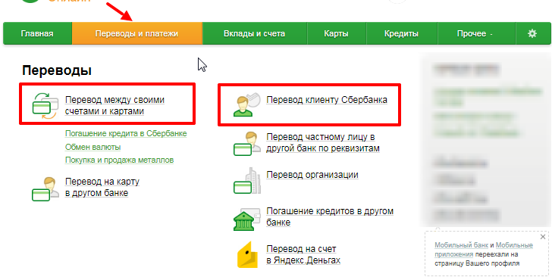Click the organization building icon

click(246, 181)
